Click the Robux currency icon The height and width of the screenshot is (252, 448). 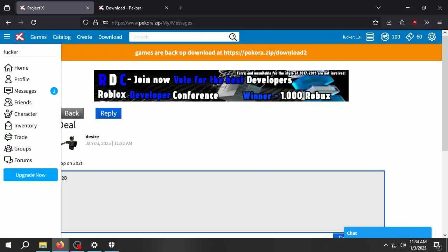click(x=385, y=37)
